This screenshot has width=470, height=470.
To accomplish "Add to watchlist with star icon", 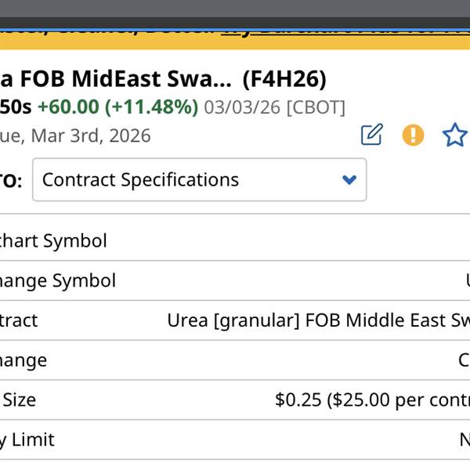I will point(454,135).
